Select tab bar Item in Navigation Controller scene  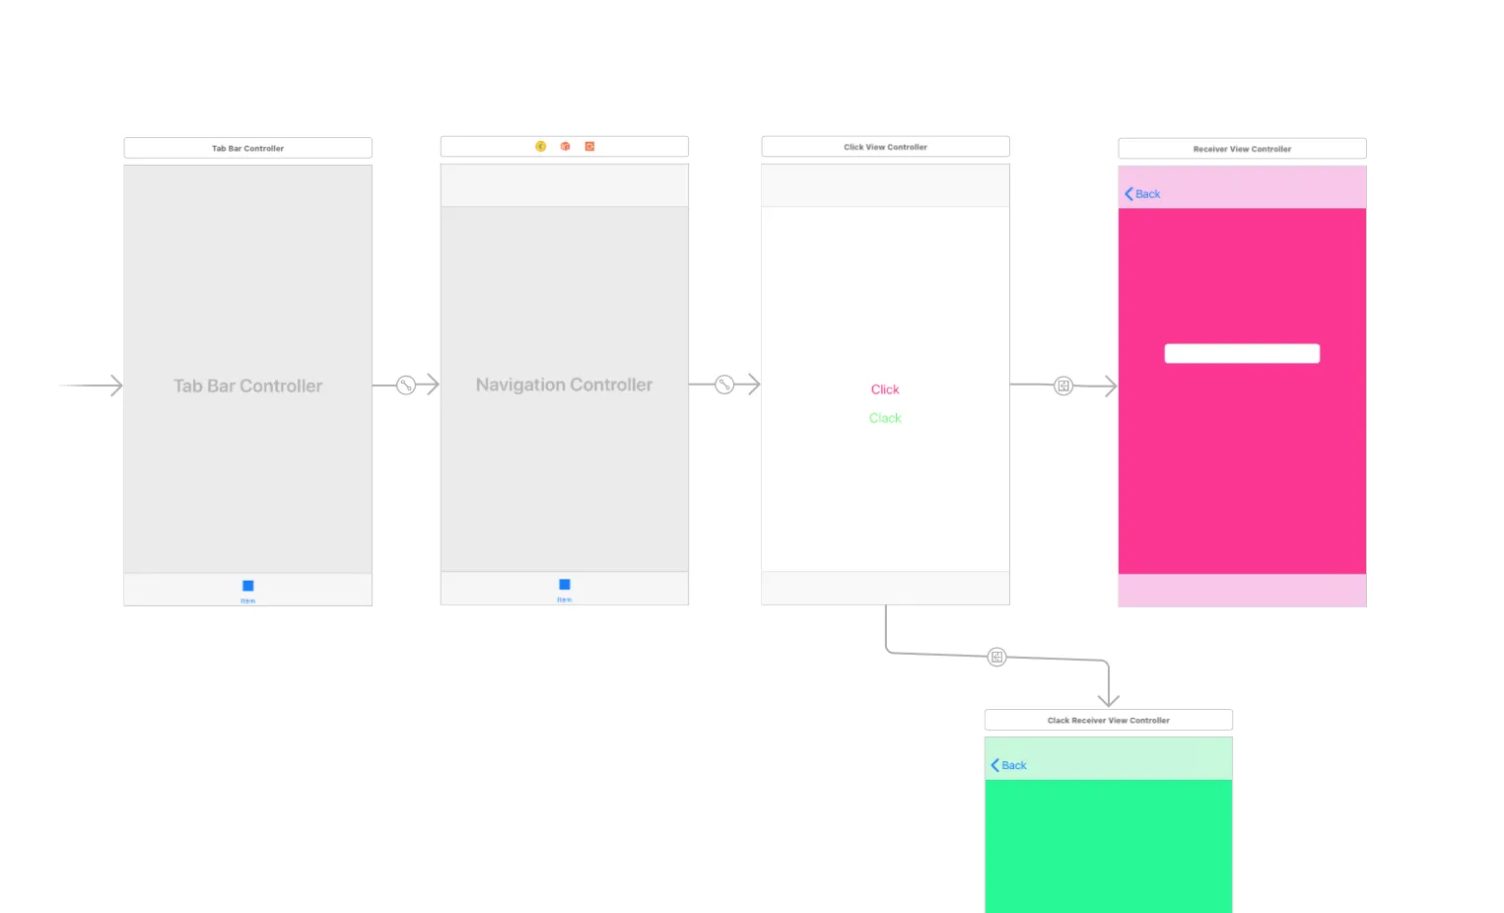click(565, 590)
